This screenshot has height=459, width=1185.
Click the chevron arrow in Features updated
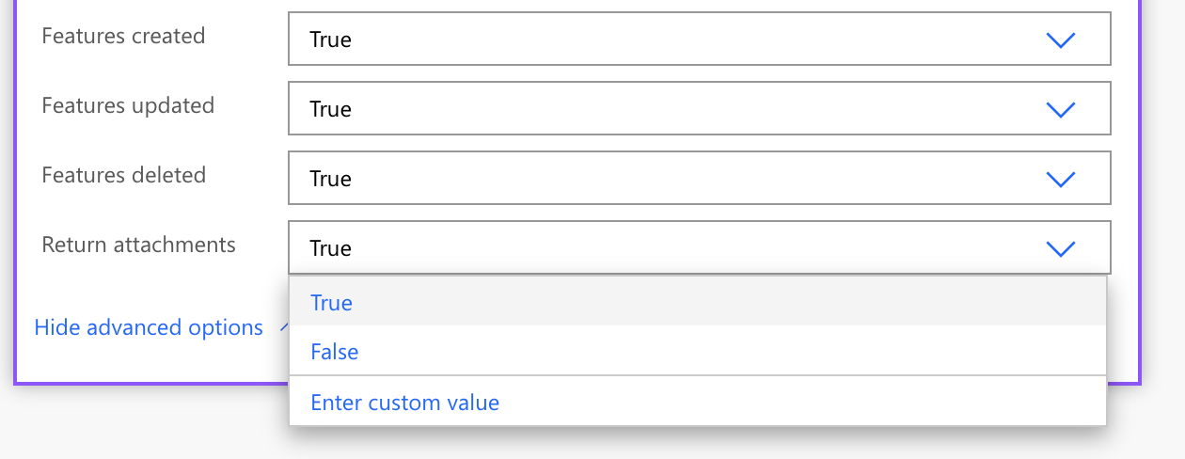coord(1060,109)
